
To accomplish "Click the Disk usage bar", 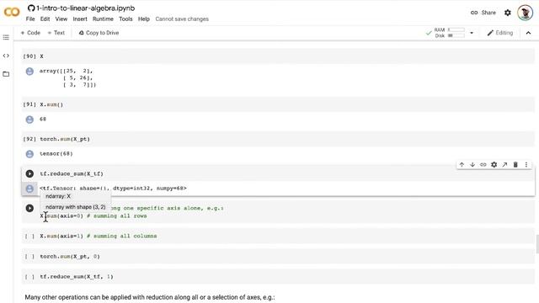I will 456,35.
